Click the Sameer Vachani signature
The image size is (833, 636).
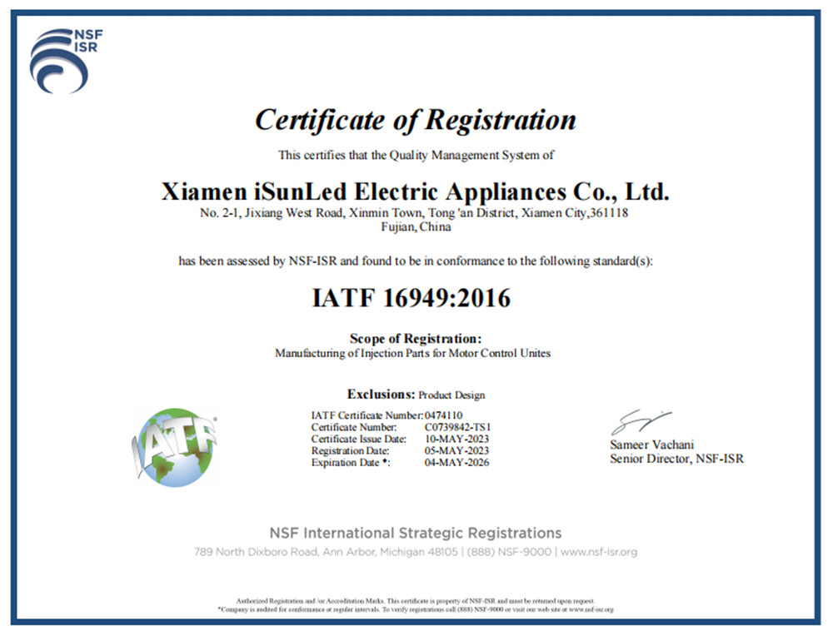tap(640, 422)
